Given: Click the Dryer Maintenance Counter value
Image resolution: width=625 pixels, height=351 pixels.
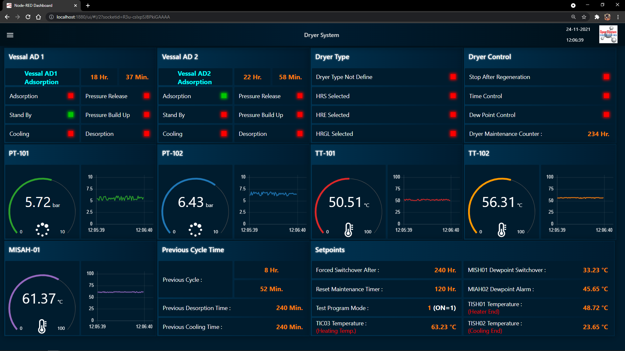Looking at the screenshot, I should (598, 134).
